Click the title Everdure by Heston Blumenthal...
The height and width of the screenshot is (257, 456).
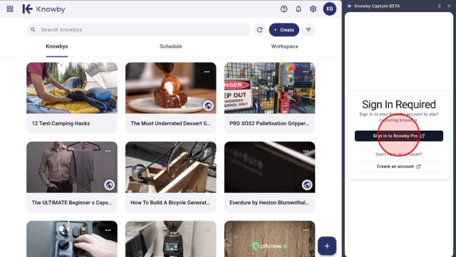click(x=269, y=203)
